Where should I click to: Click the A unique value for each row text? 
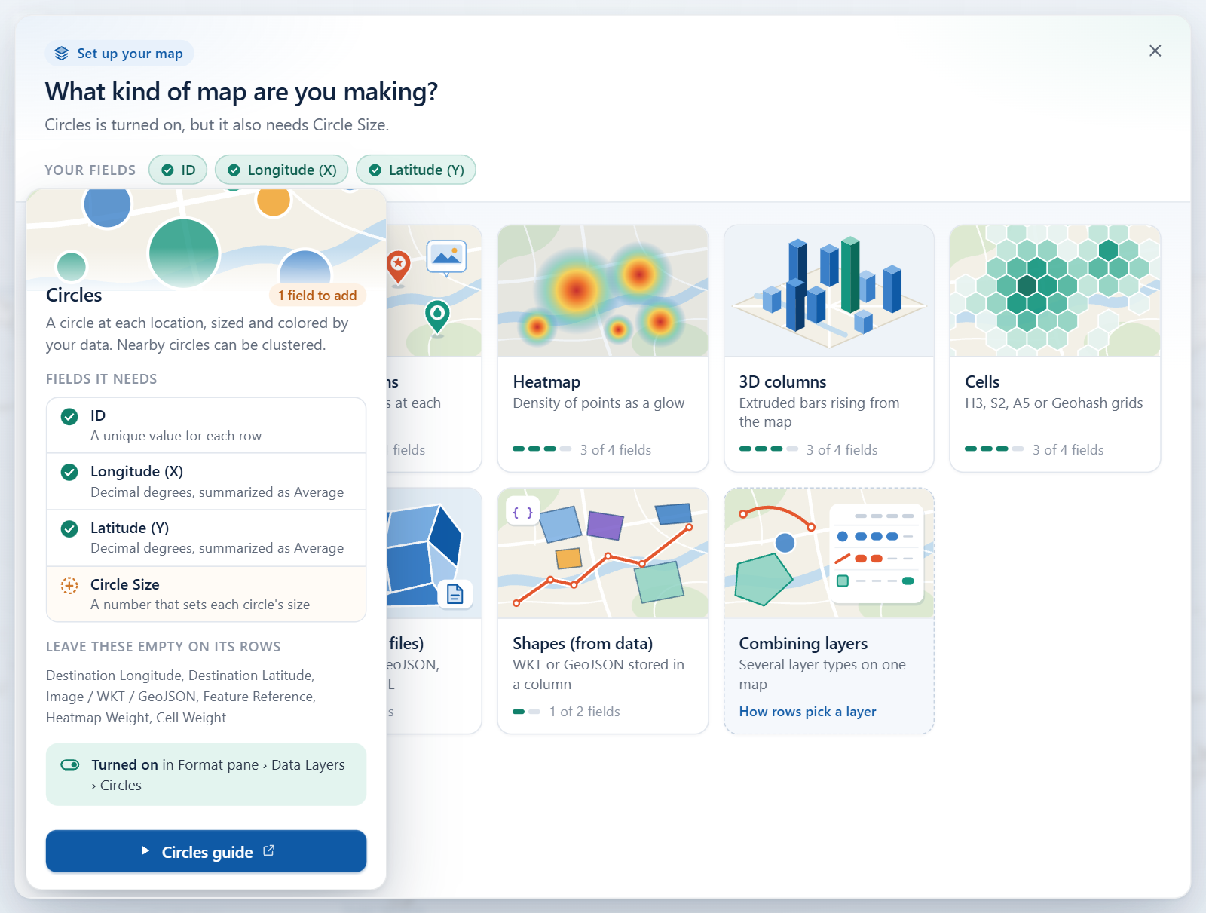[176, 436]
